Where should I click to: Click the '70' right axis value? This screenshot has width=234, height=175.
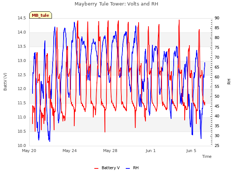click(217, 58)
